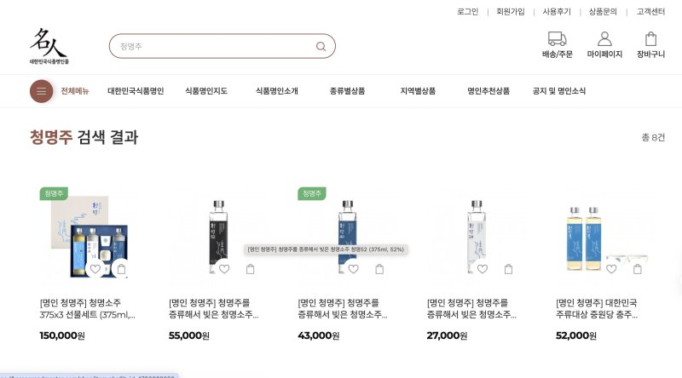Viewport: 682px width, 378px height.
Task: Open the 배송/주문 delivery truck icon
Action: coord(557,39)
